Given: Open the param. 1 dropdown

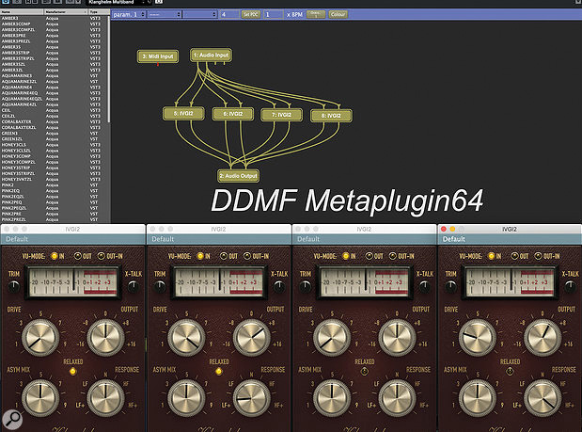Looking at the screenshot, I should [129, 14].
